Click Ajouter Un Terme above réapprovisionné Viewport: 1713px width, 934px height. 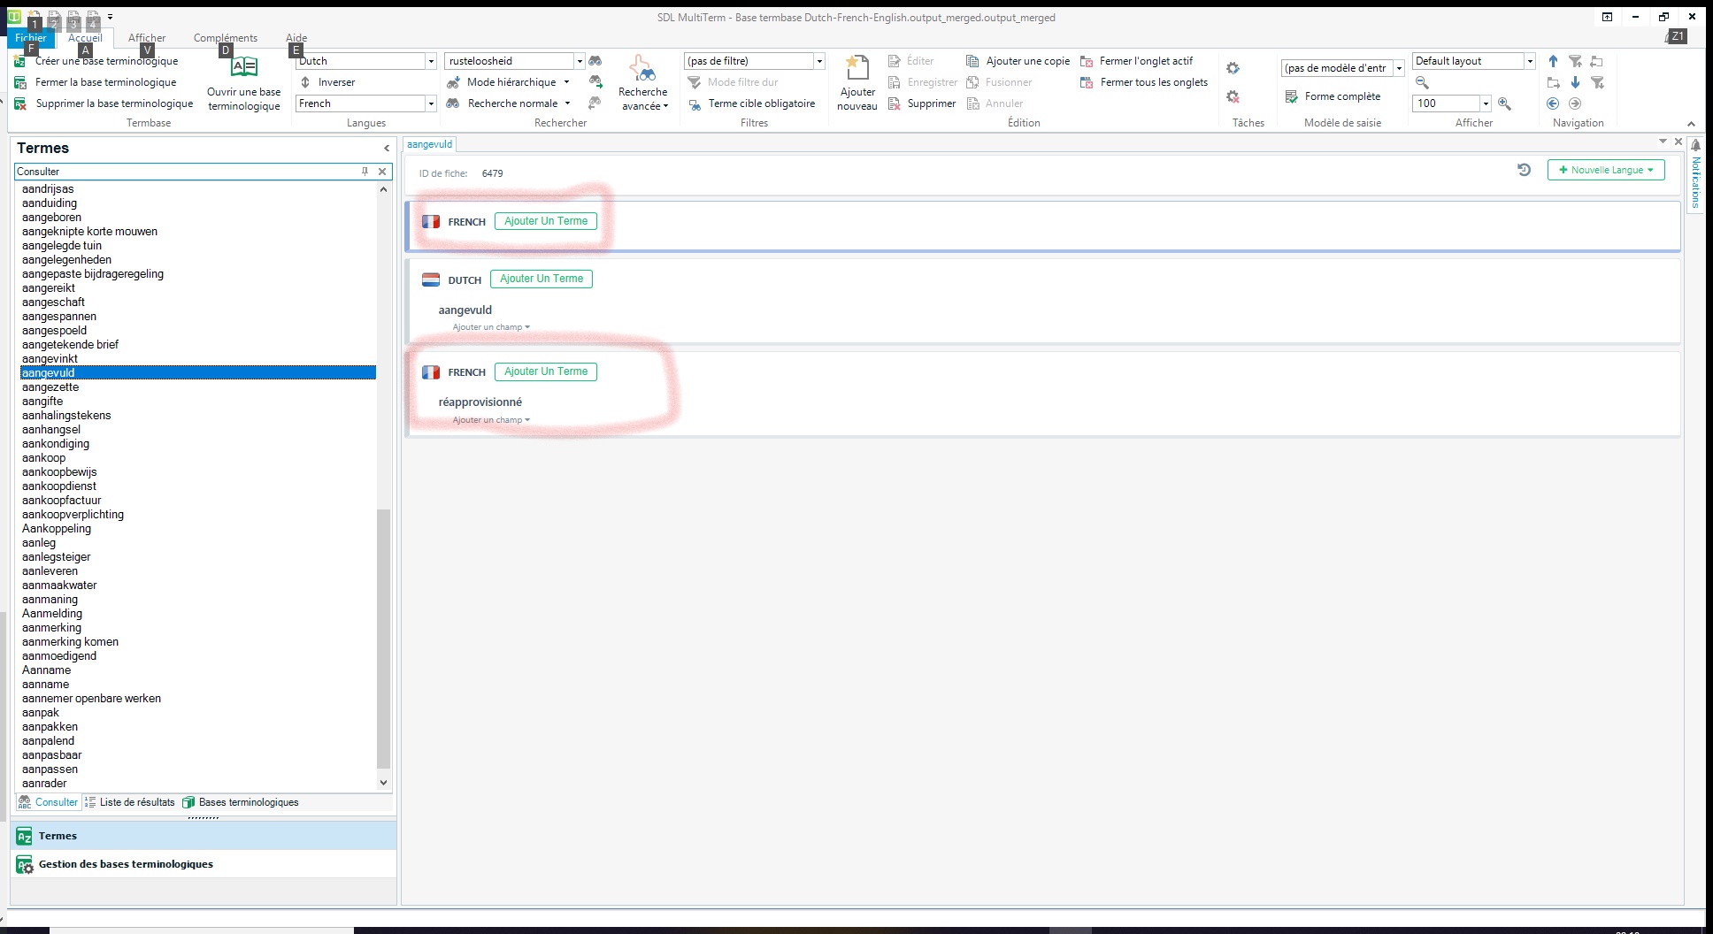(546, 371)
